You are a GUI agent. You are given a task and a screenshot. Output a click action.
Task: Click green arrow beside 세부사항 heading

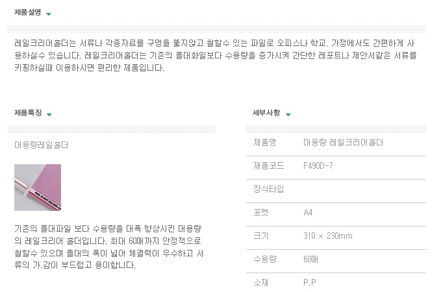[288, 115]
